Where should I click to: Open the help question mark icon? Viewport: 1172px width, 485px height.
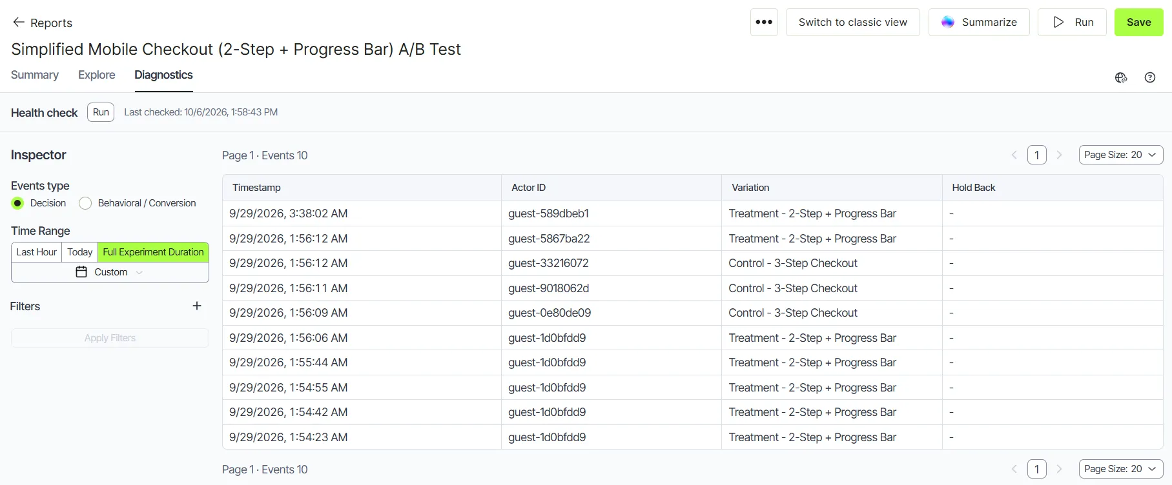pyautogui.click(x=1150, y=77)
